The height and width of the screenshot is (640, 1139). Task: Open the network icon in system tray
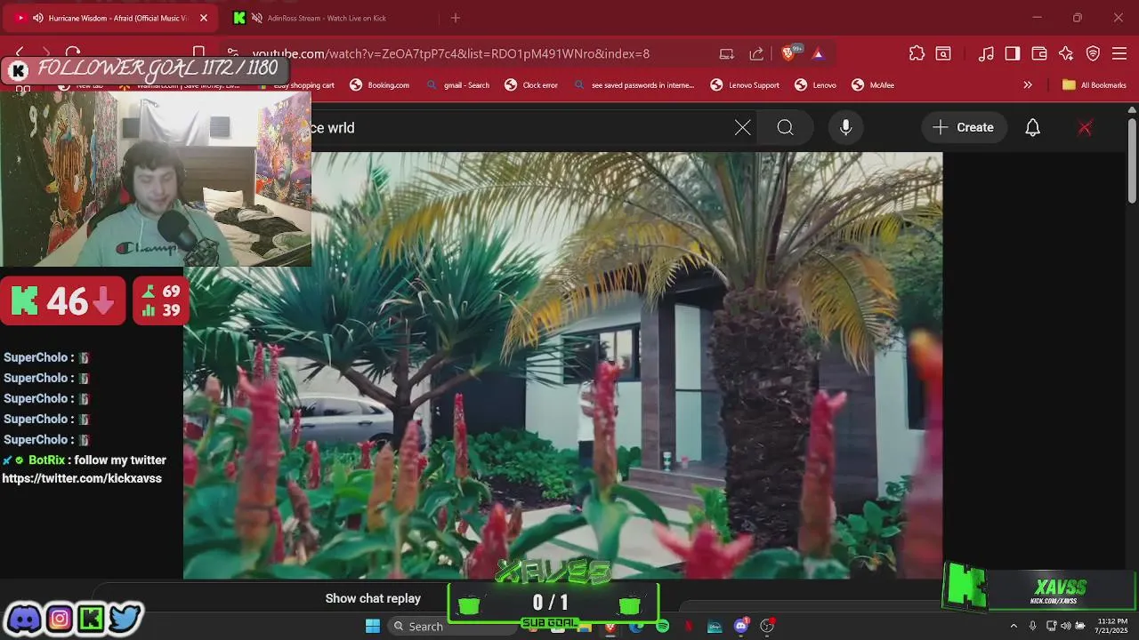coord(1050,627)
